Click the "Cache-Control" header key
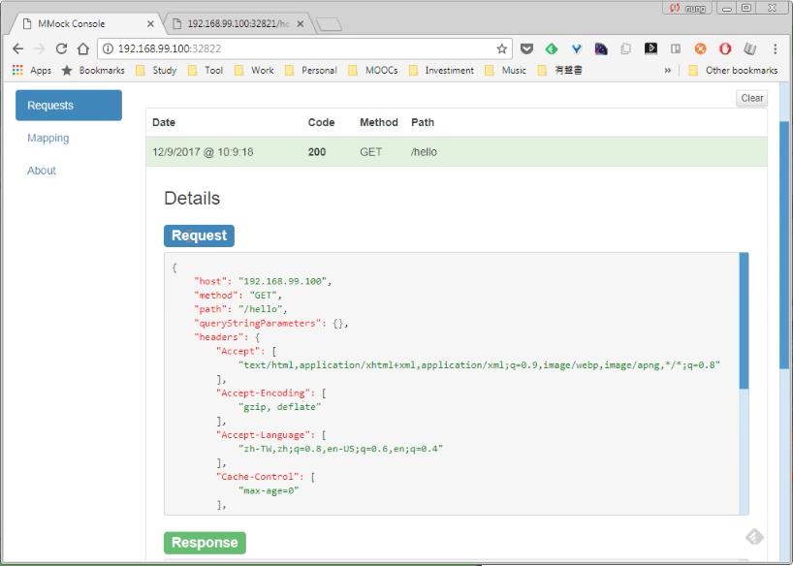 (x=261, y=477)
